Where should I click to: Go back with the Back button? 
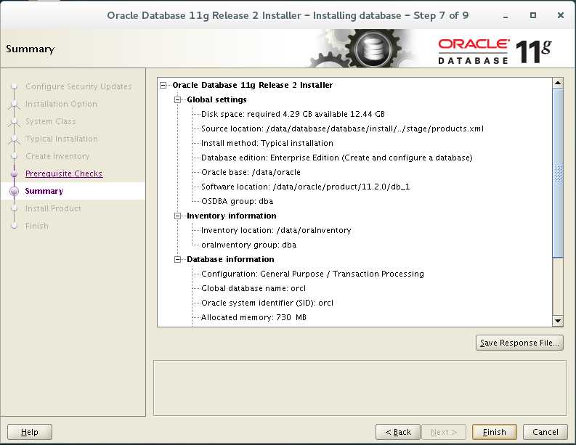coord(398,432)
